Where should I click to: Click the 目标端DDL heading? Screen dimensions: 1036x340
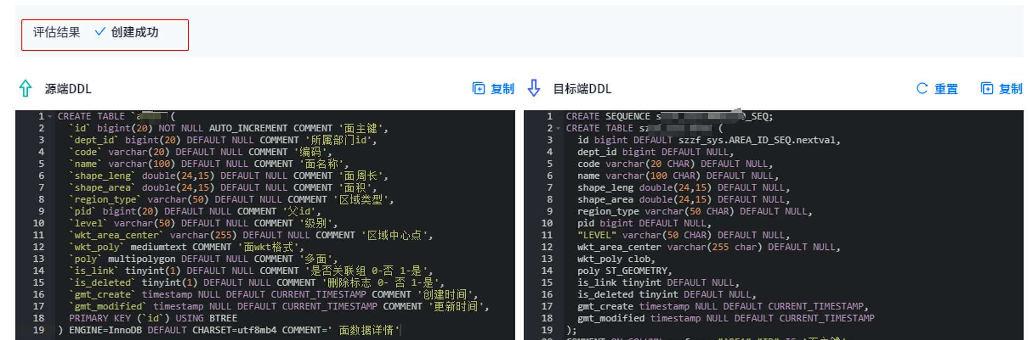coord(582,89)
